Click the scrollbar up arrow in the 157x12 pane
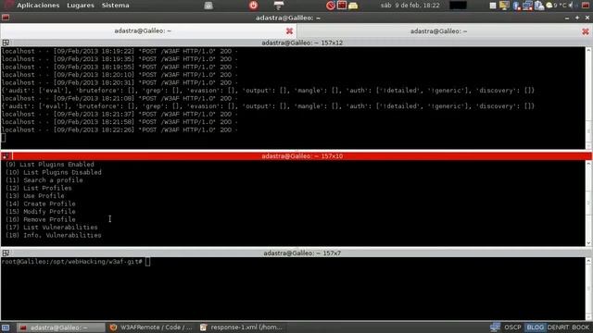This screenshot has width=593, height=333. [588, 50]
